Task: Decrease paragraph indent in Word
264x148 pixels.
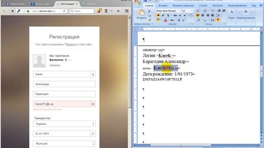Action: pyautogui.click(x=219, y=11)
